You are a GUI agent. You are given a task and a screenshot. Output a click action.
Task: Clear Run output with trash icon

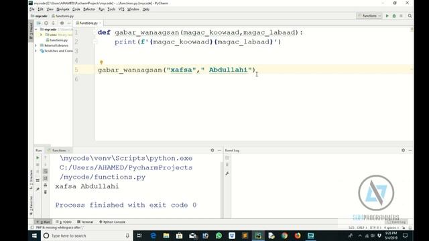[x=46, y=192]
